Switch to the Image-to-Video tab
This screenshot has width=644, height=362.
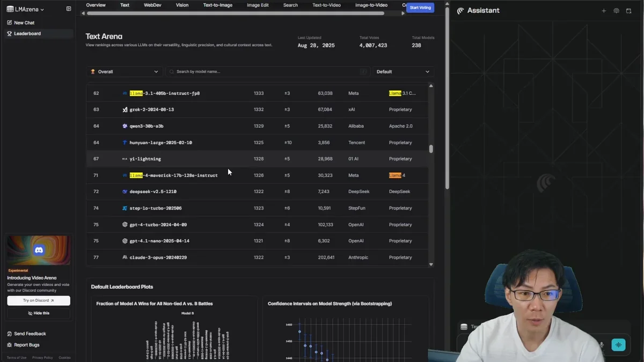click(x=371, y=5)
